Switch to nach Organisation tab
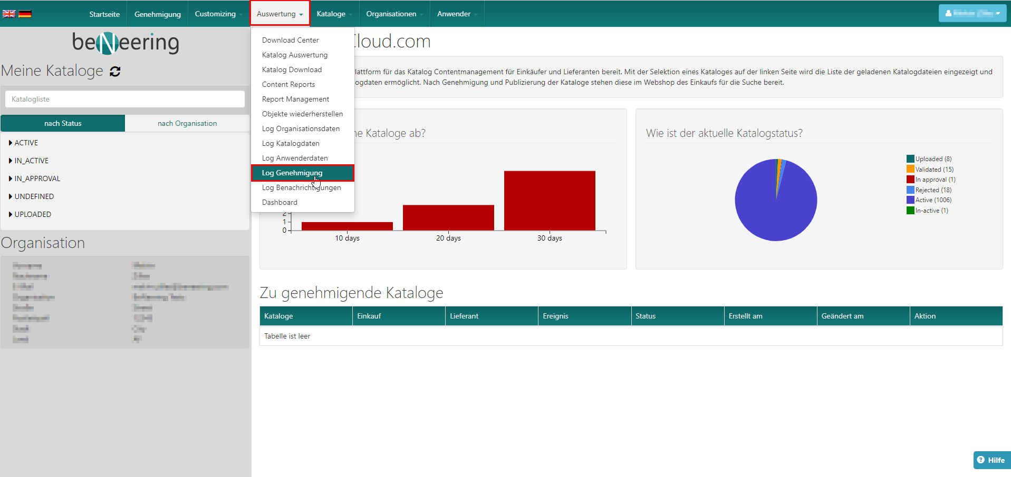The width and height of the screenshot is (1011, 477). click(x=187, y=123)
